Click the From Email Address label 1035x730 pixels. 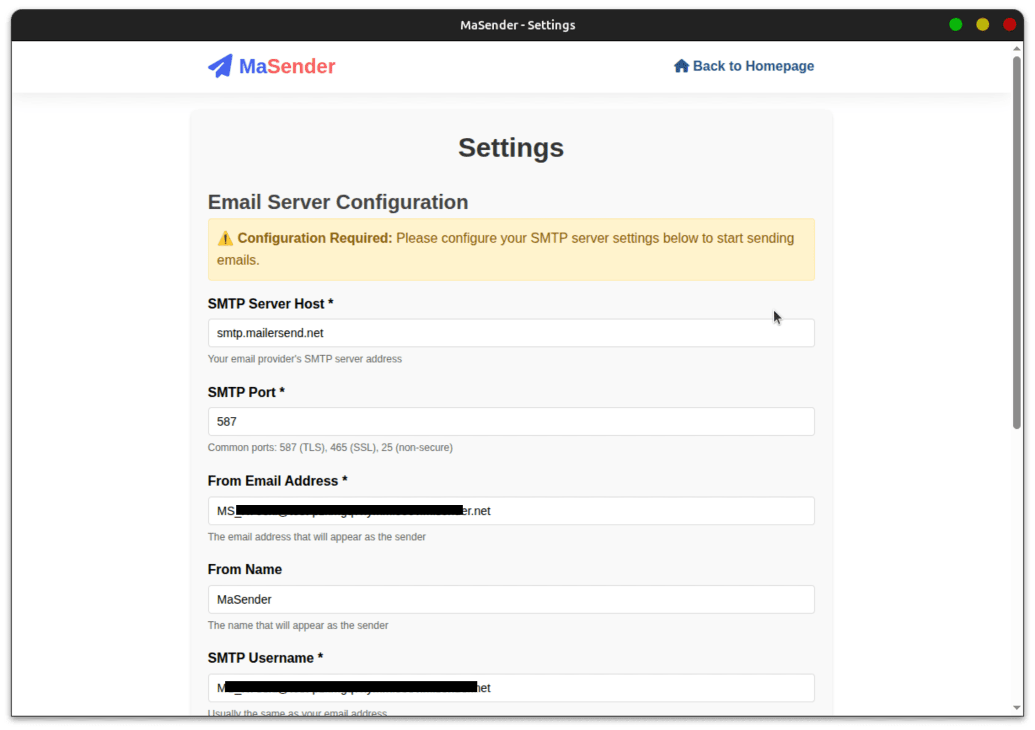click(x=277, y=481)
